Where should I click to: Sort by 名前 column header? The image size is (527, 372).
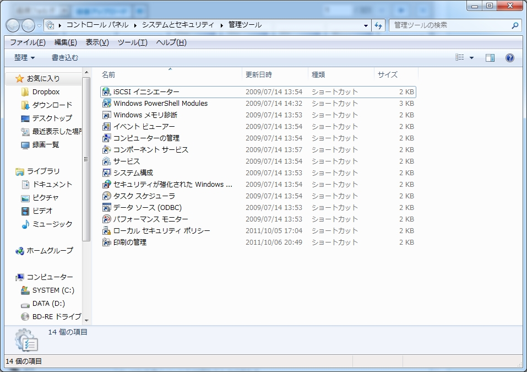tap(171, 74)
